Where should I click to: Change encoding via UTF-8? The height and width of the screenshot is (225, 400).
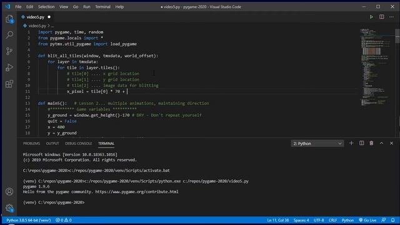click(x=319, y=220)
